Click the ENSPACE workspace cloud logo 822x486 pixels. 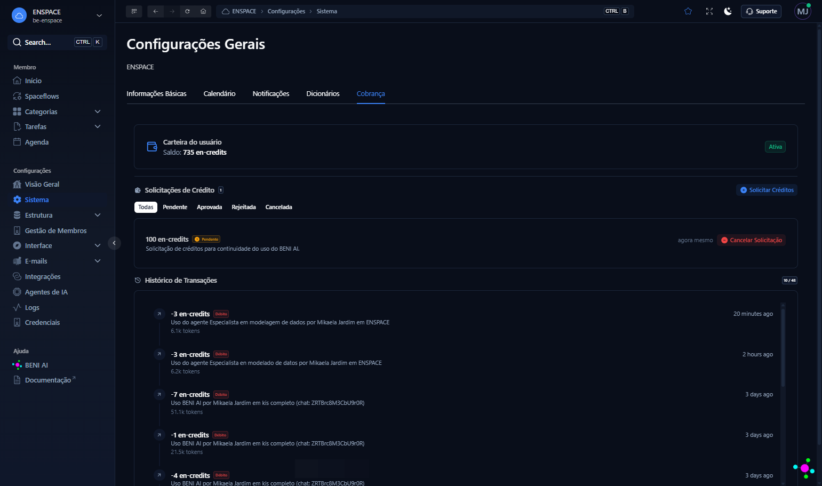pyautogui.click(x=19, y=15)
